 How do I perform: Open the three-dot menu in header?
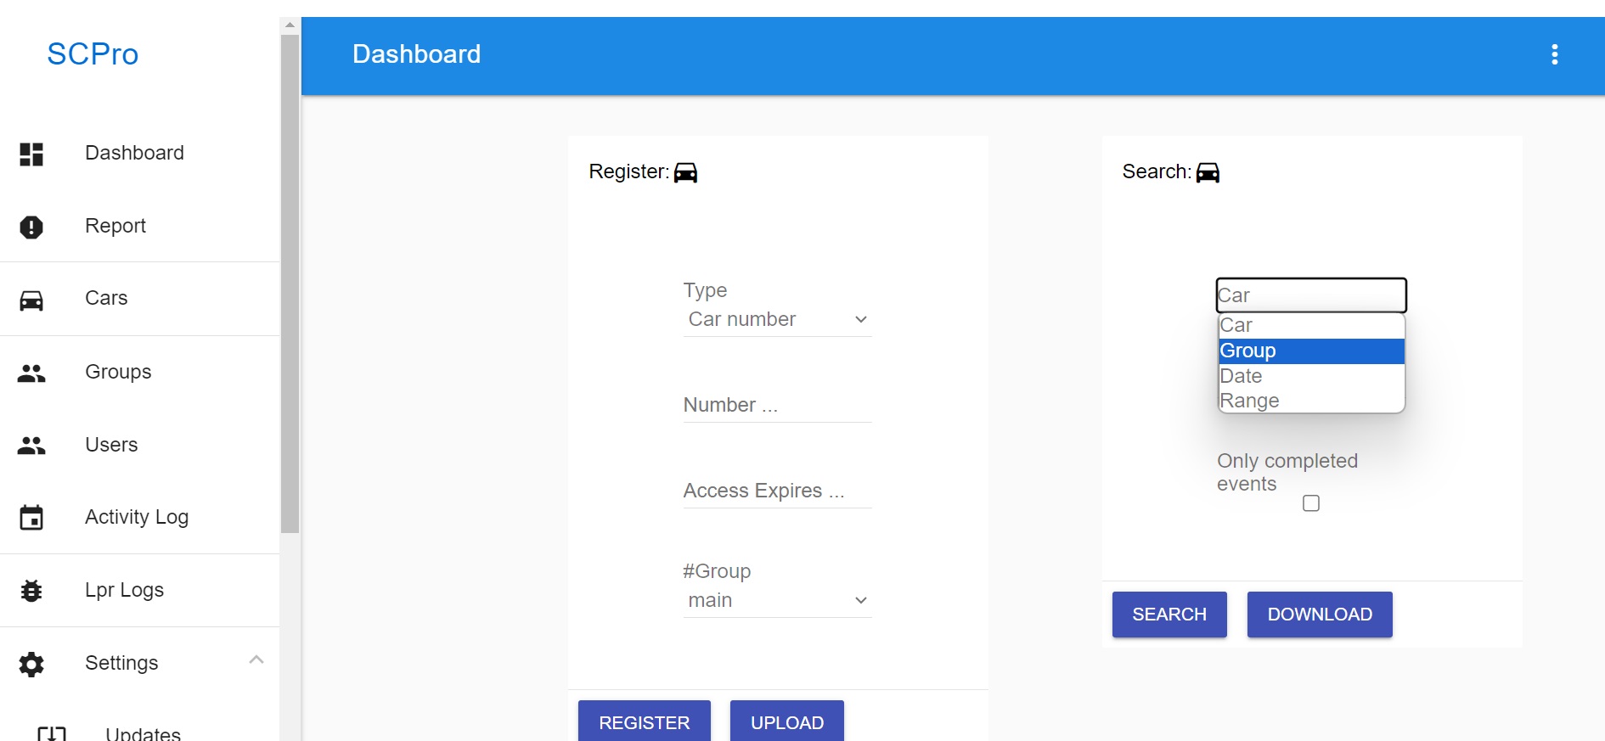click(x=1554, y=55)
